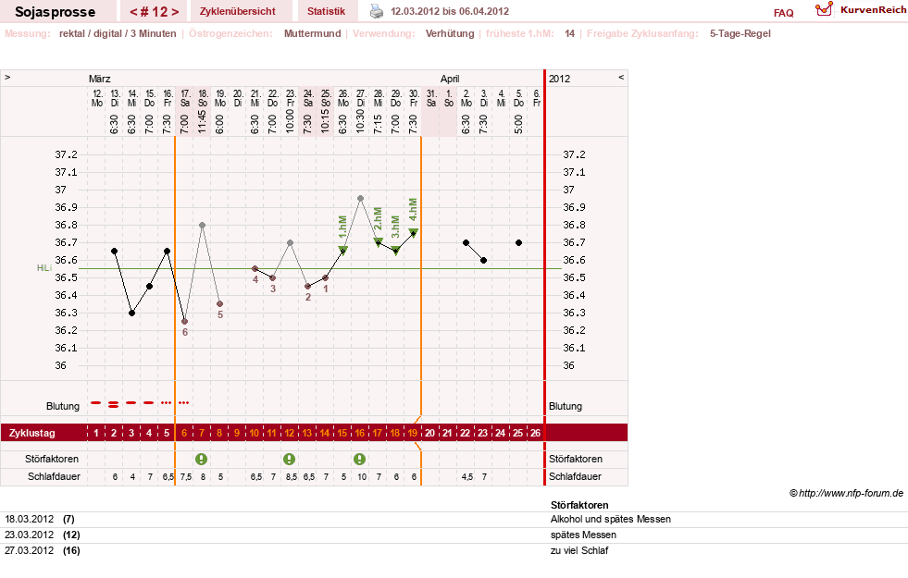This screenshot has width=908, height=578.
Task: Click 'zu viel Schlaf' entry
Action: tap(579, 550)
